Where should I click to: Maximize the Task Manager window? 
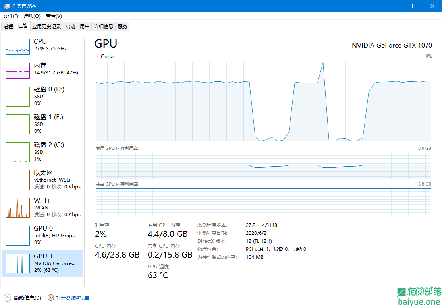point(414,6)
